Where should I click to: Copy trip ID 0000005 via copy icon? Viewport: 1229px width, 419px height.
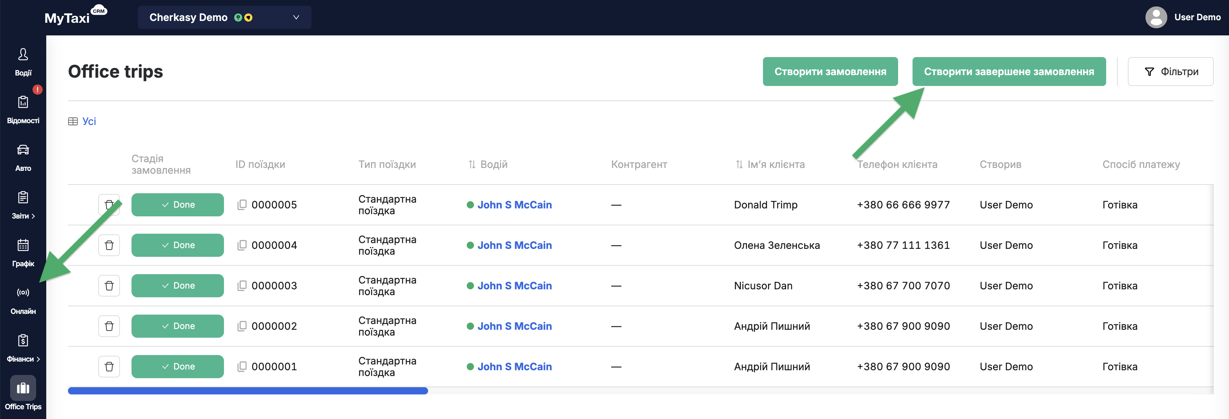242,205
